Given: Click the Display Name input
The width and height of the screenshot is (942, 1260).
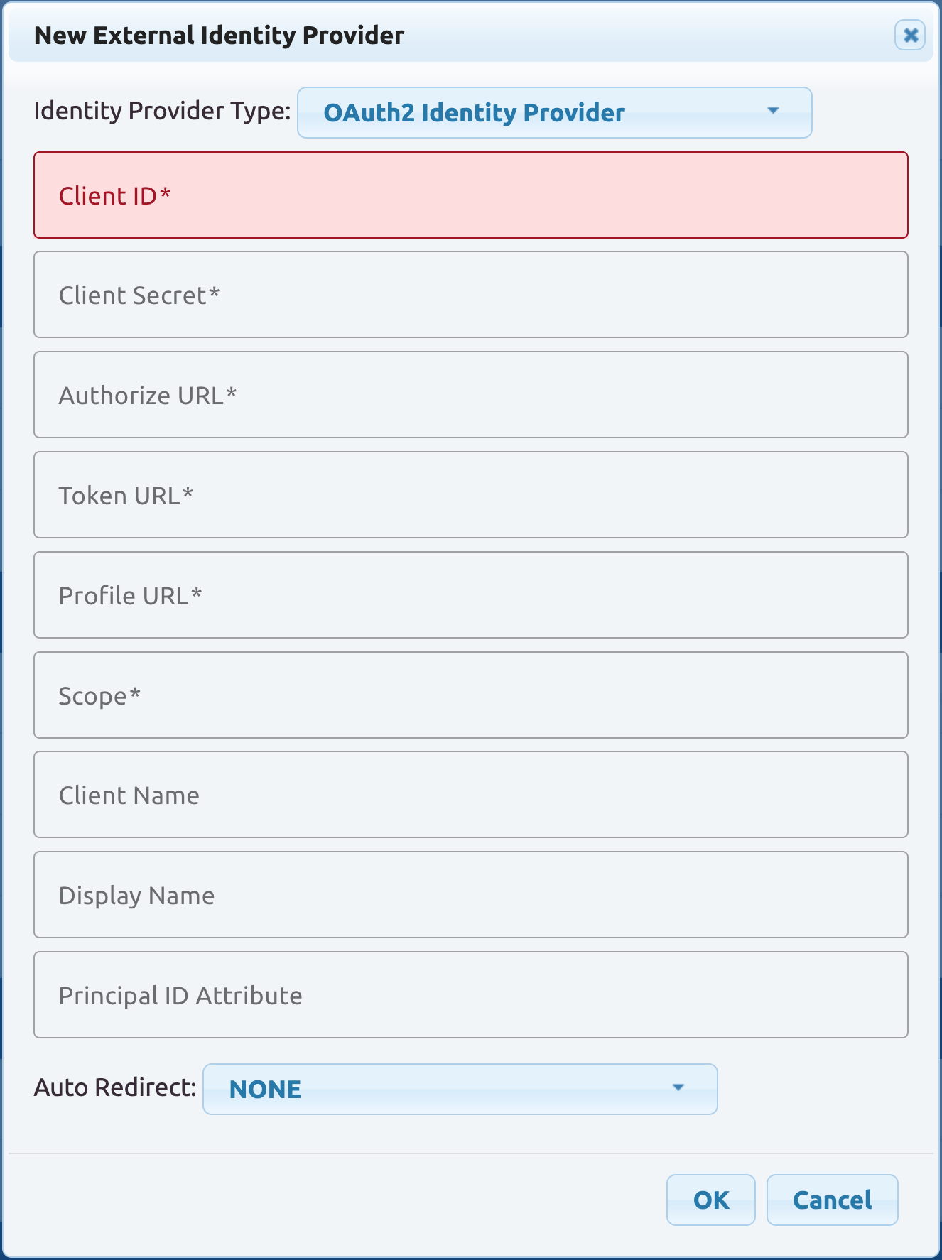Looking at the screenshot, I should pyautogui.click(x=470, y=895).
